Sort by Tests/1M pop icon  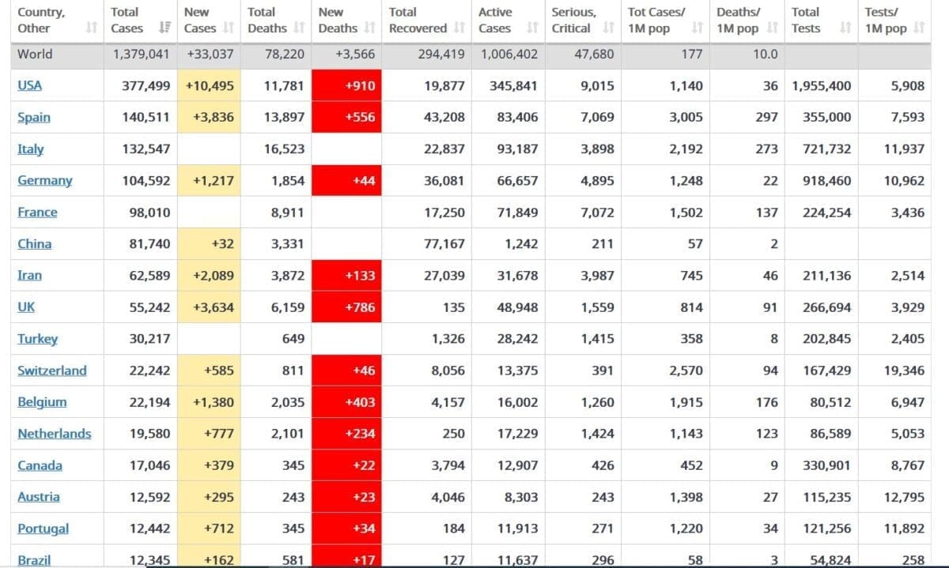point(918,28)
